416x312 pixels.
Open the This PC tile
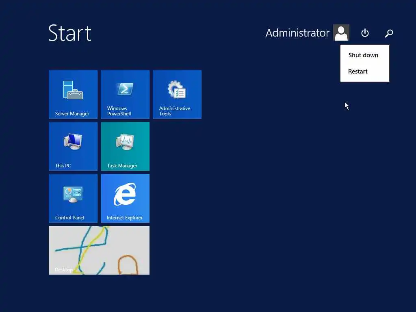click(73, 146)
